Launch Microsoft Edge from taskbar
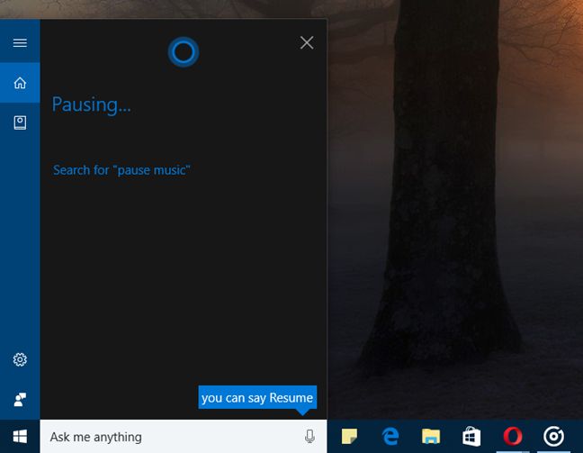This screenshot has height=453, width=583. [390, 436]
